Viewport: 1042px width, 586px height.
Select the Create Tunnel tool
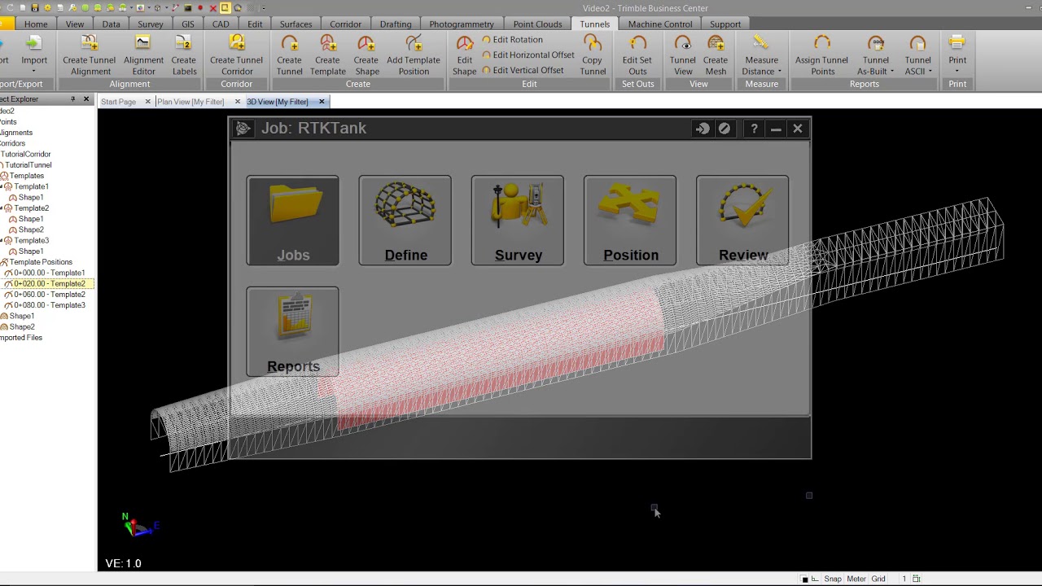pos(289,55)
